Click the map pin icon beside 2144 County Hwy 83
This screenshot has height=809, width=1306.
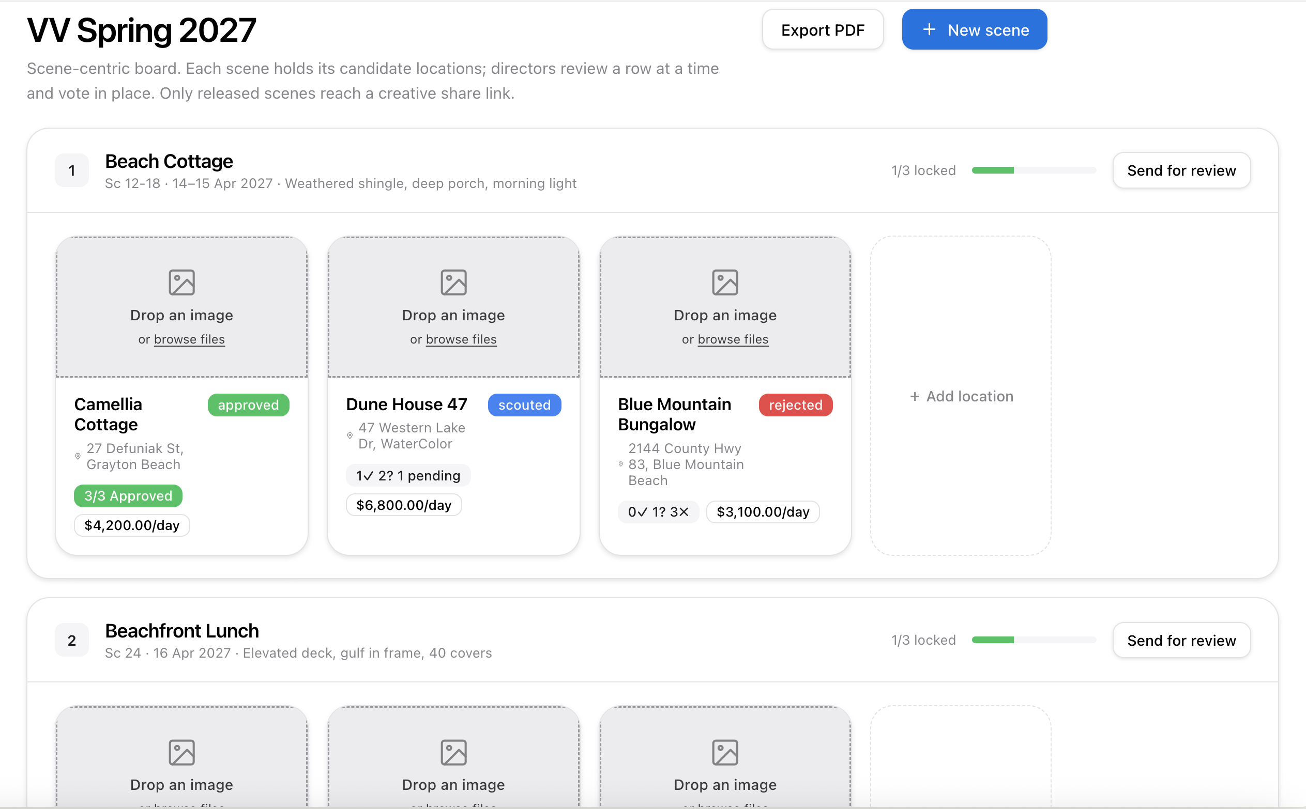(x=620, y=464)
